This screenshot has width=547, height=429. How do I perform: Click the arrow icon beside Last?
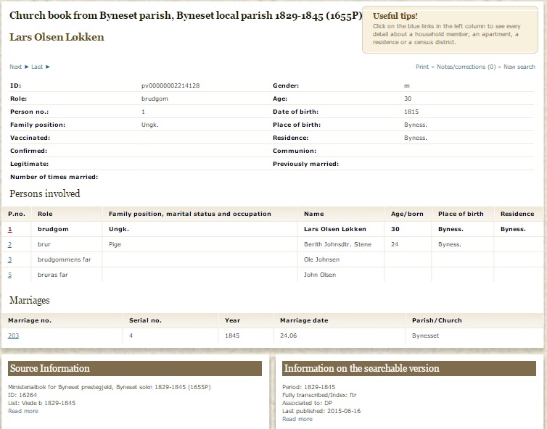[x=48, y=67]
